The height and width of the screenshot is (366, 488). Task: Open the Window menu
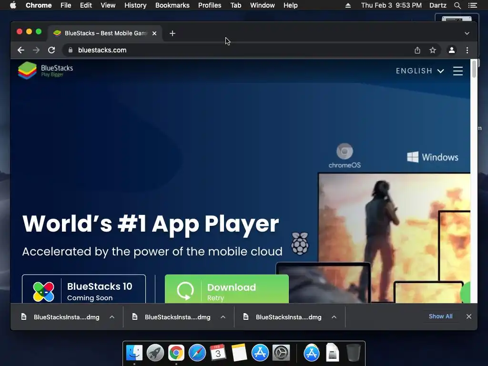(x=263, y=5)
